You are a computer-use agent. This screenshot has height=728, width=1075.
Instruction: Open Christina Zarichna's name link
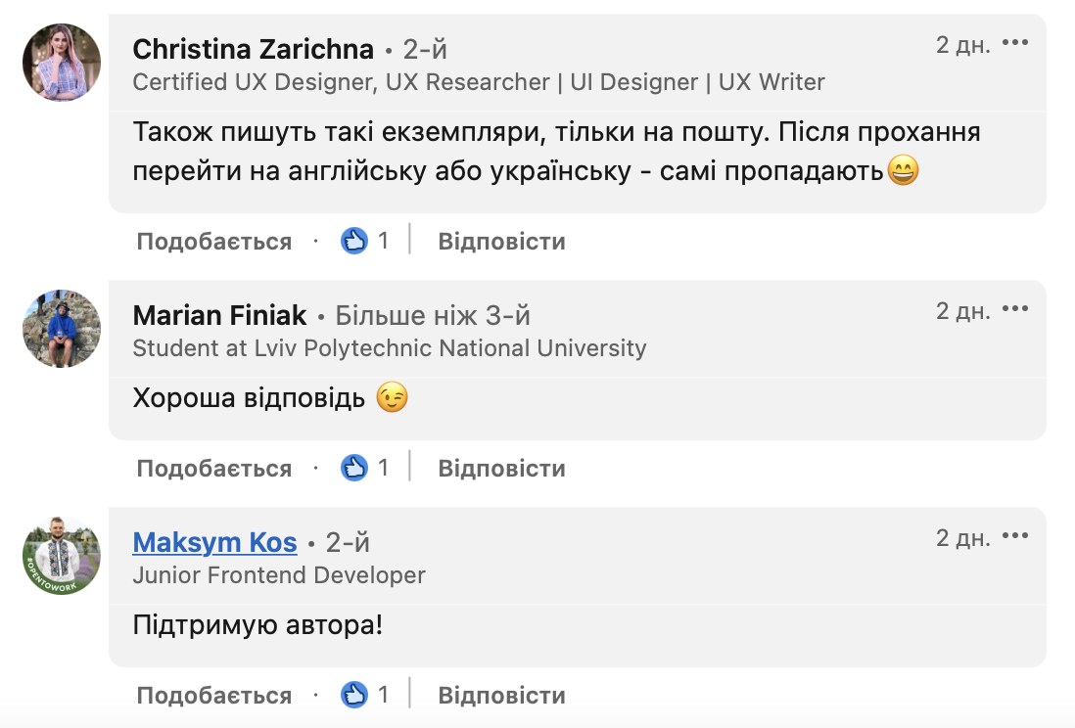pos(253,49)
